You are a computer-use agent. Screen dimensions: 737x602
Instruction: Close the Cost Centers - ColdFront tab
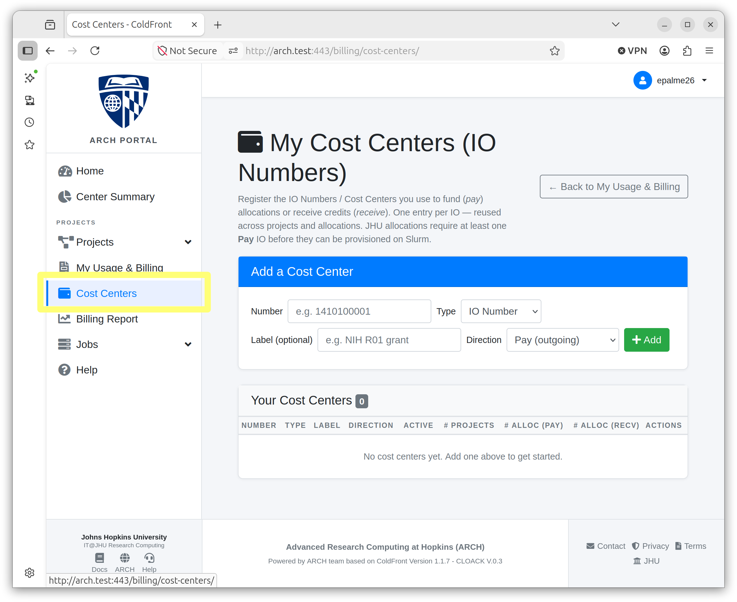194,25
